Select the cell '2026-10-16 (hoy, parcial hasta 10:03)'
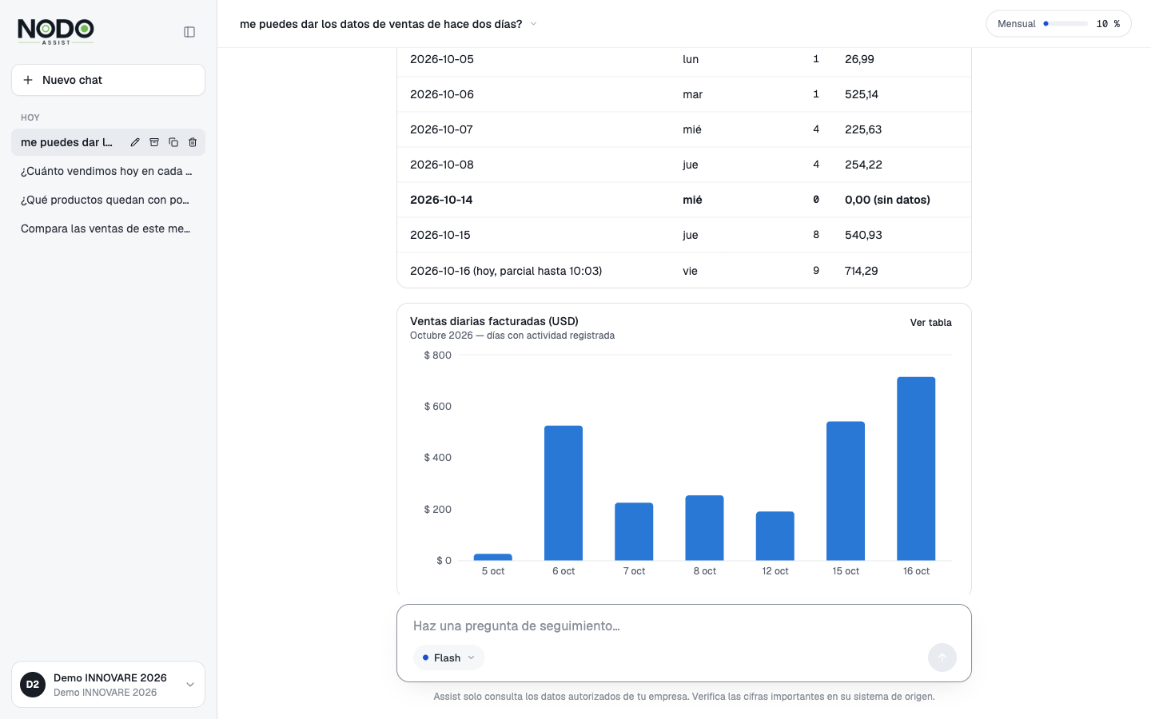This screenshot has height=719, width=1151. click(506, 271)
